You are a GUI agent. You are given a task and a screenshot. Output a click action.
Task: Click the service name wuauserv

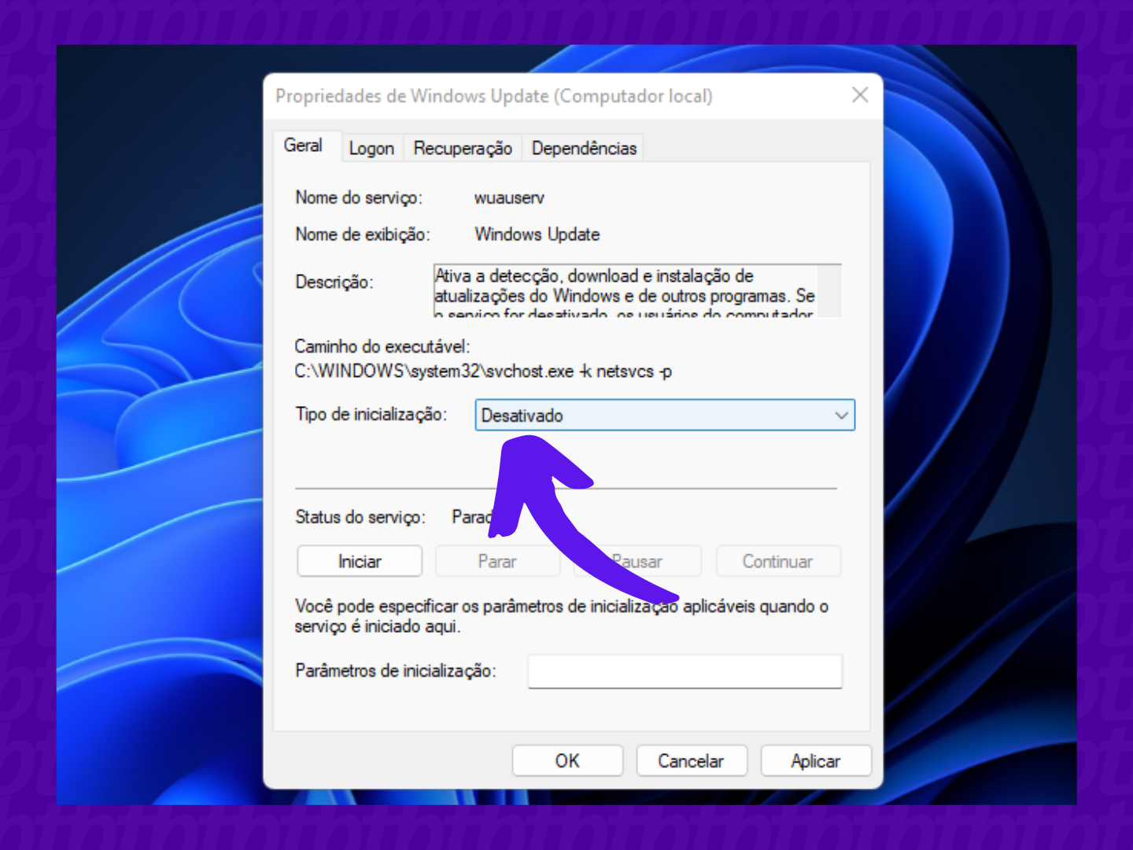509,198
